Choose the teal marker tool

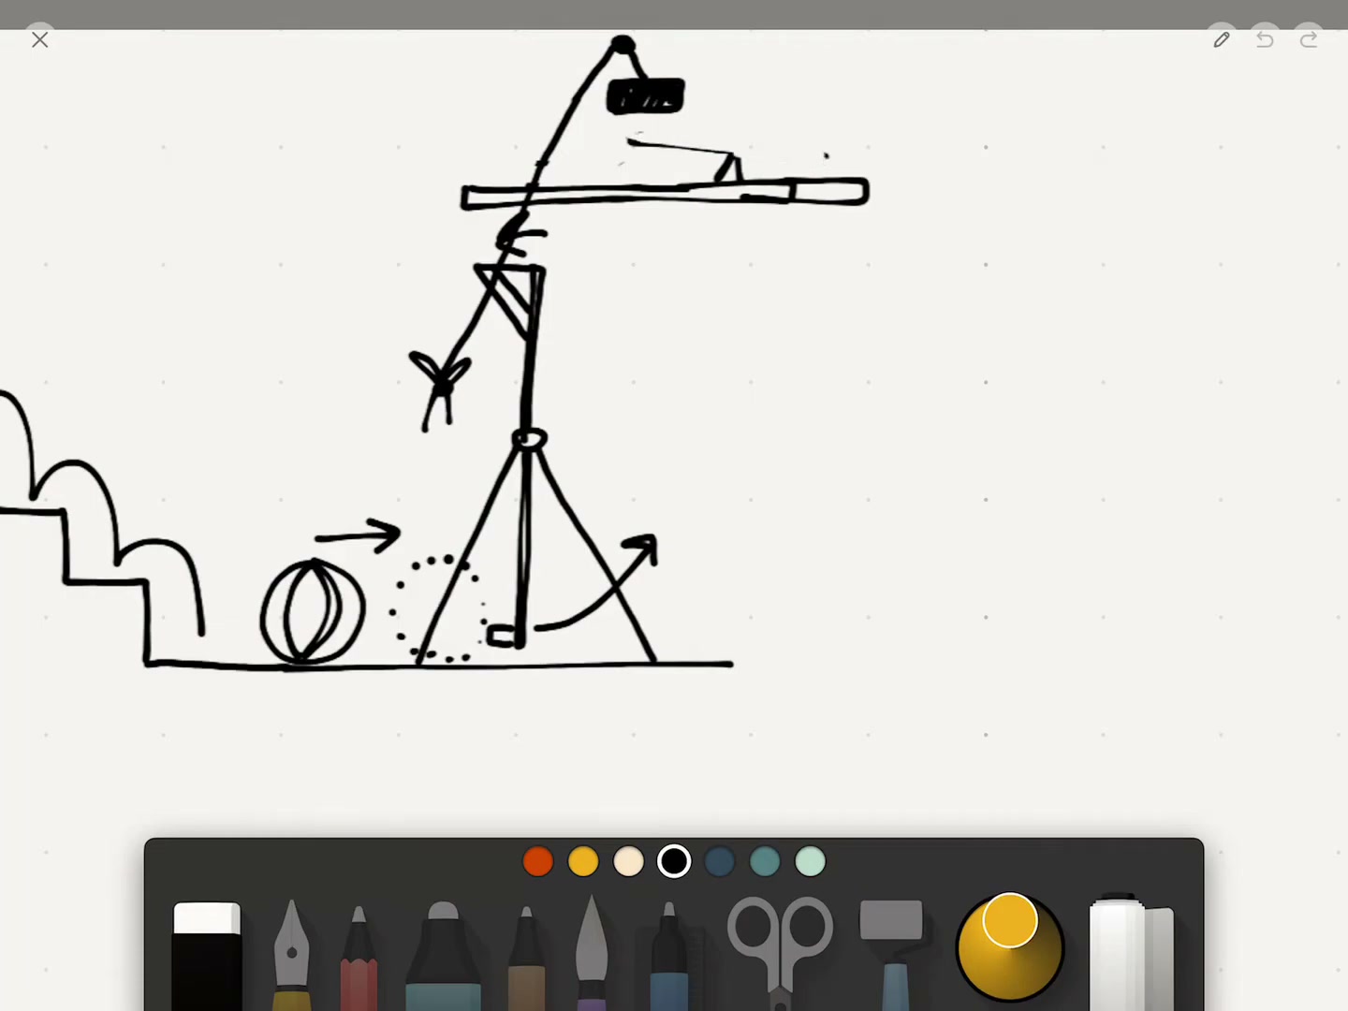coord(443,956)
